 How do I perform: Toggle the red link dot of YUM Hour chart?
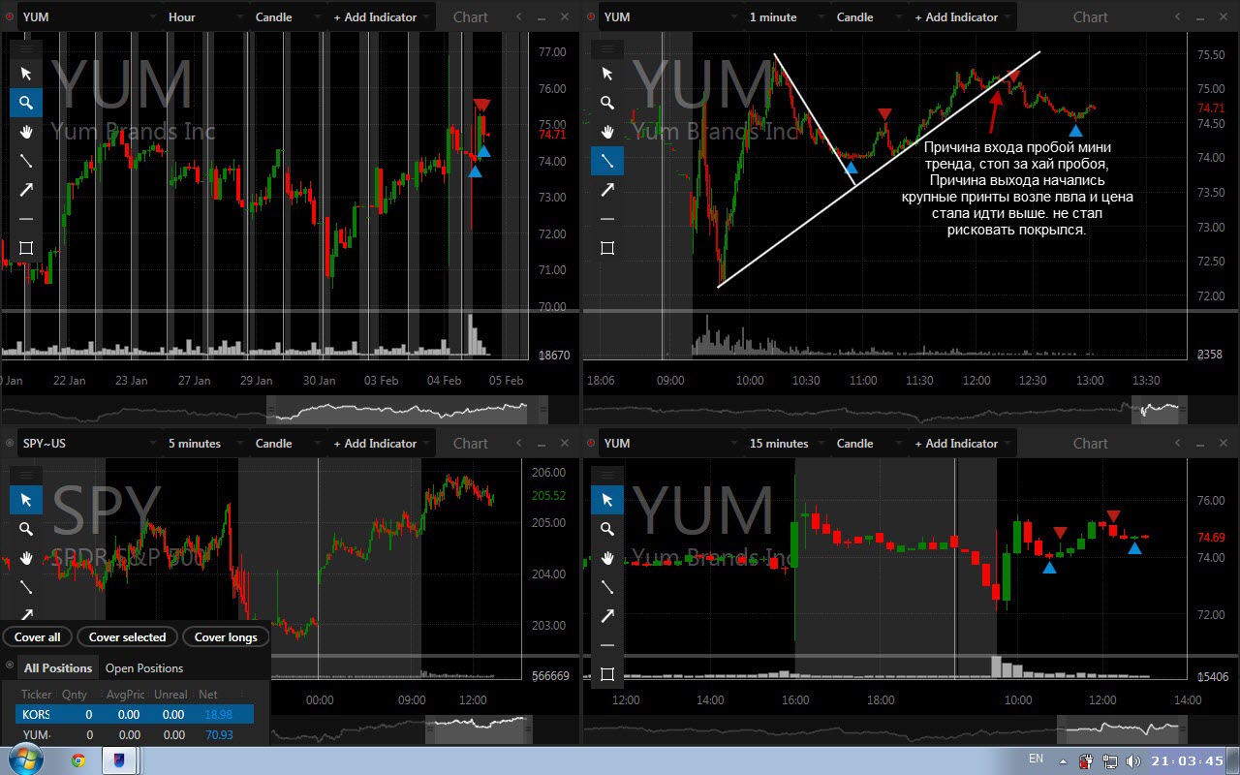pyautogui.click(x=10, y=16)
